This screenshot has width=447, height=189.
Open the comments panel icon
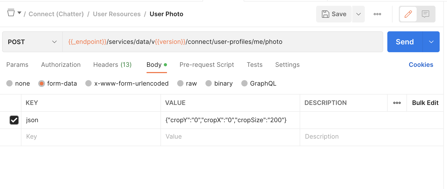426,14
